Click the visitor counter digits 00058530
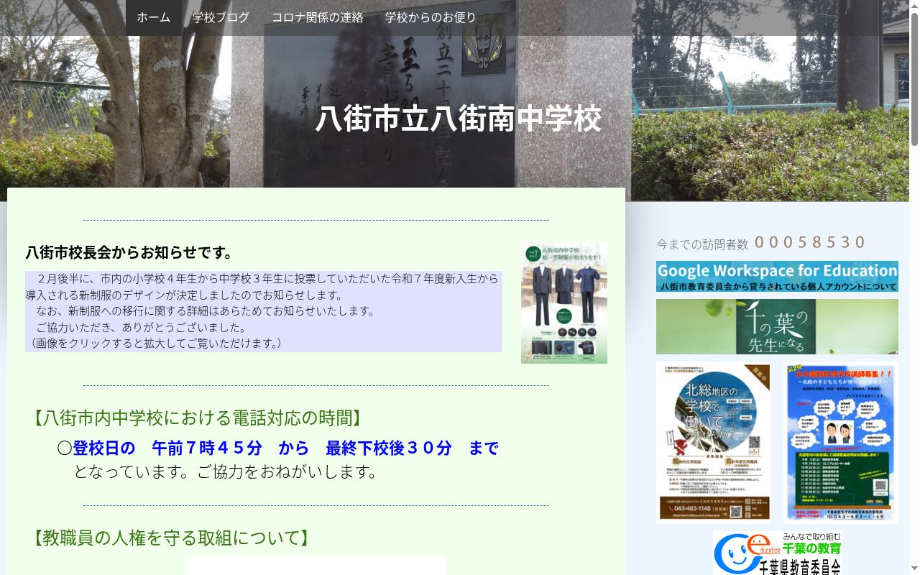Screen dimensions: 920x575 810,242
